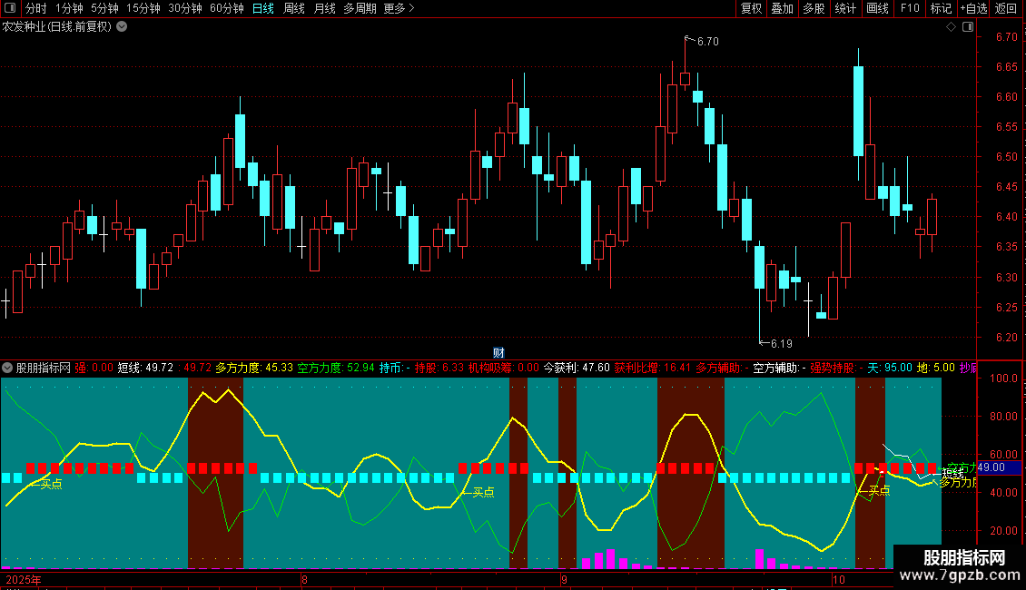Click the 叠加 overlay button

click(782, 8)
